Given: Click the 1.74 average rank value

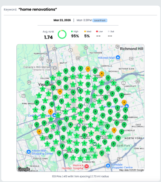Looking at the screenshot, I should (x=48, y=37).
